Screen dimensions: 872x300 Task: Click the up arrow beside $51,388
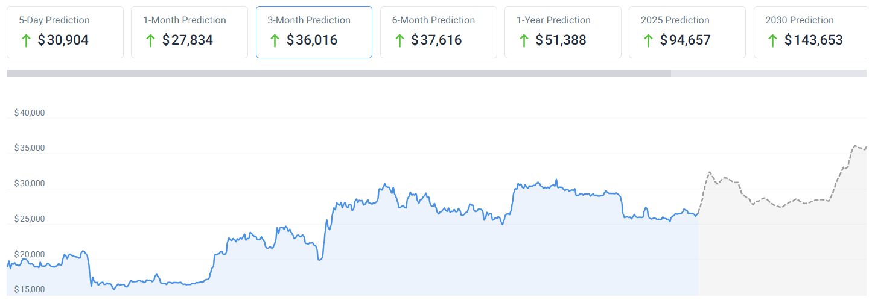tap(523, 41)
